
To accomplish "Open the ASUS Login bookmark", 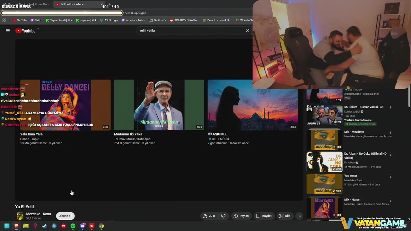I will [x=109, y=20].
